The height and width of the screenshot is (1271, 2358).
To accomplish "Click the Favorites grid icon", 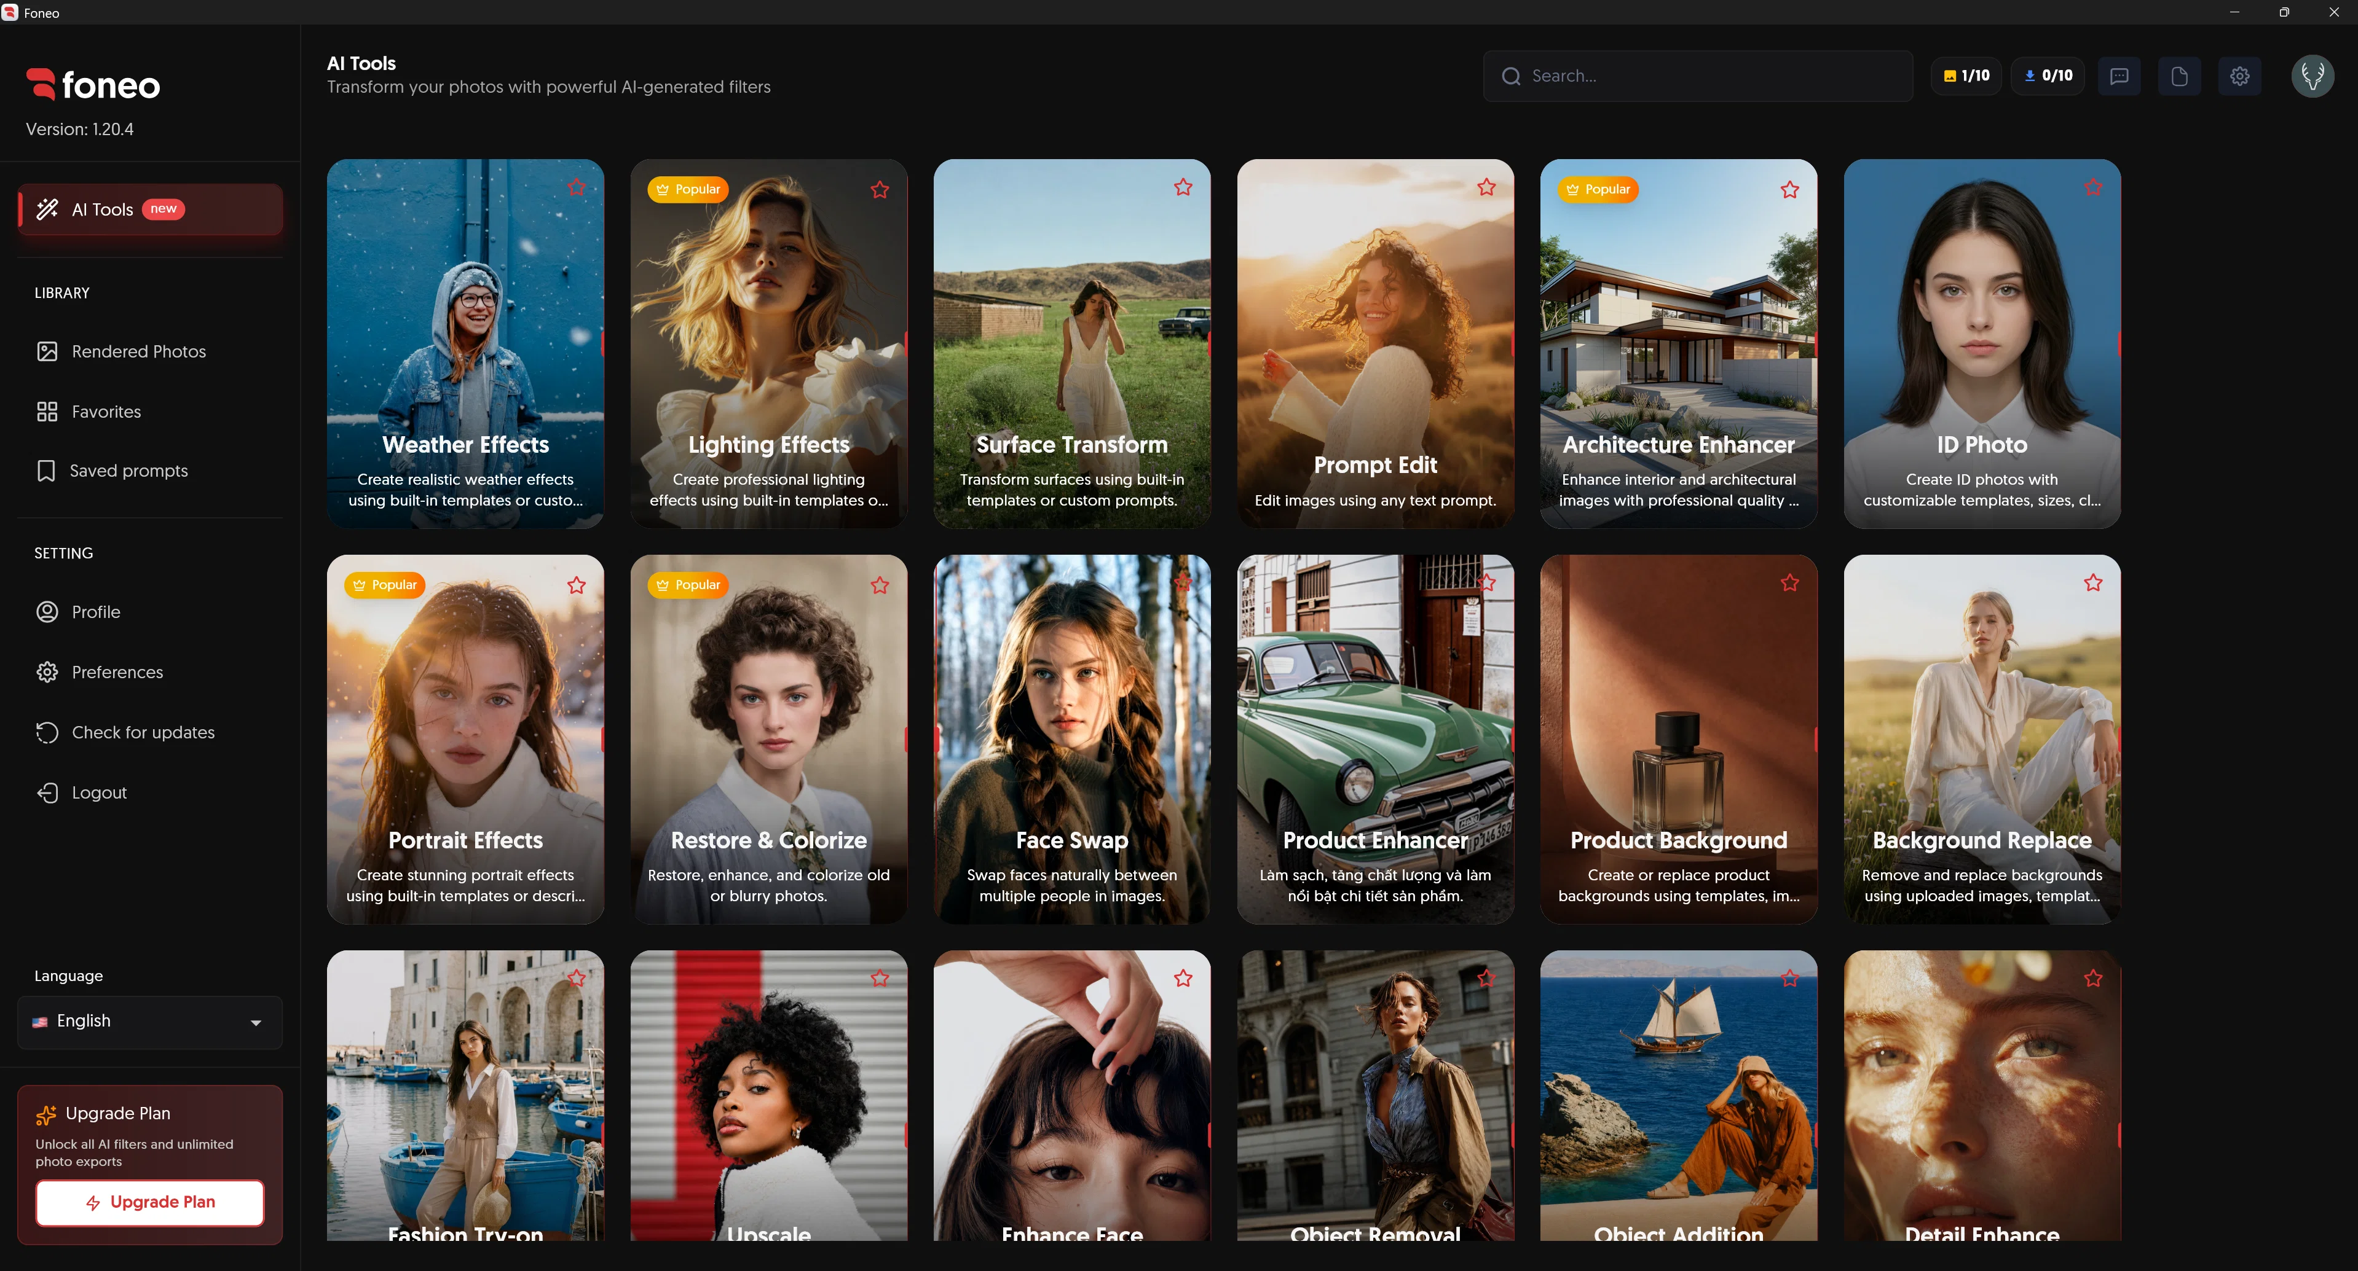I will pyautogui.click(x=47, y=412).
